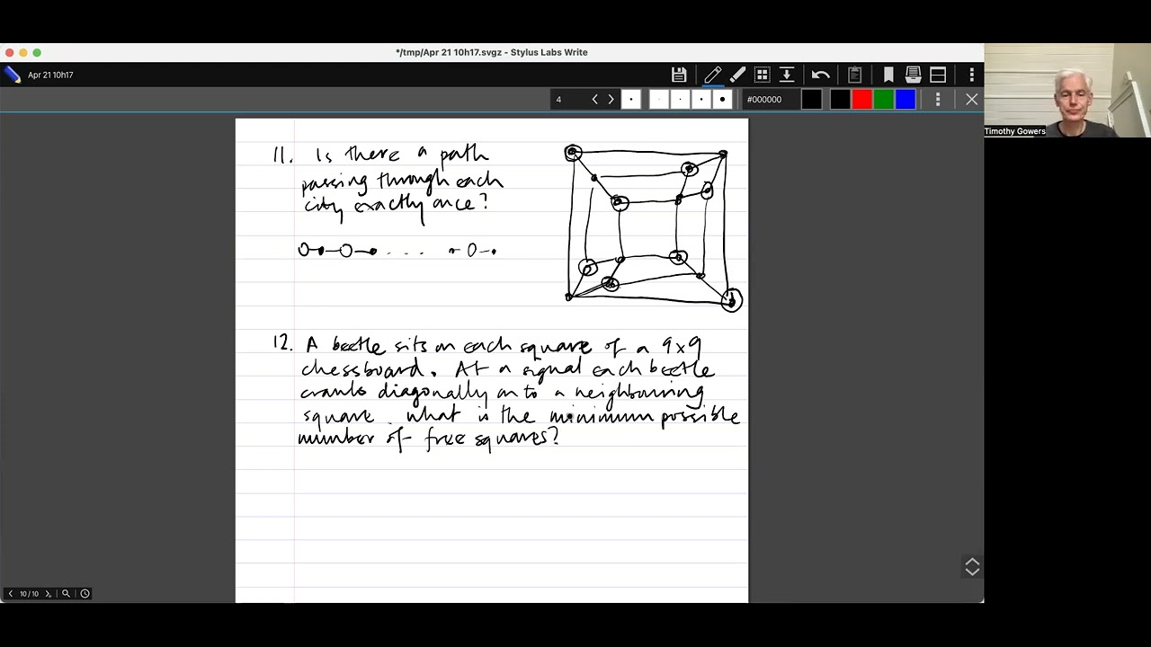Pick the green color swatch
Viewport: 1151px width, 647px height.
click(x=883, y=100)
